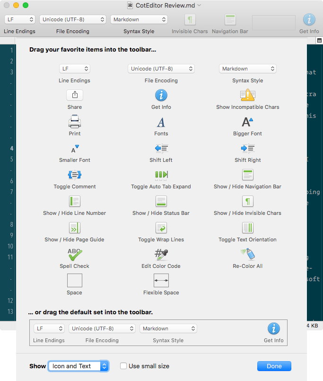Image resolution: width=323 pixels, height=381 pixels.
Task: Click the Toggle Text Orientation icon
Action: coord(247,228)
